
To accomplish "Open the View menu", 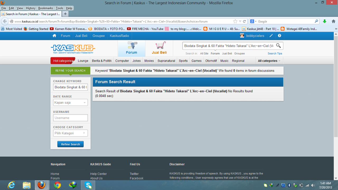I will 20,8.
